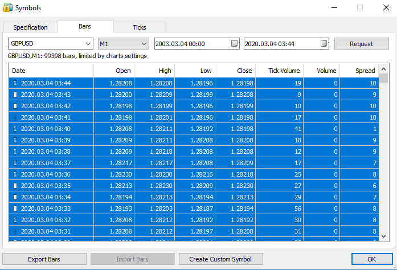Click candle icon of 03:36 bar row
Image resolution: width=397 pixels, height=270 pixels.
click(x=15, y=174)
